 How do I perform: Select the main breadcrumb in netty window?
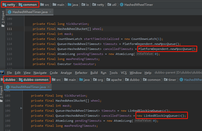[58, 5]
